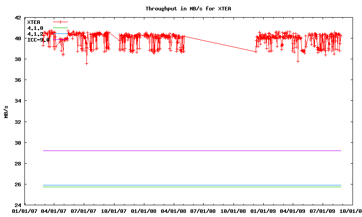Image resolution: width=362 pixels, height=217 pixels.
Task: Click the 36 y-axis tick label
Action: 18,80
